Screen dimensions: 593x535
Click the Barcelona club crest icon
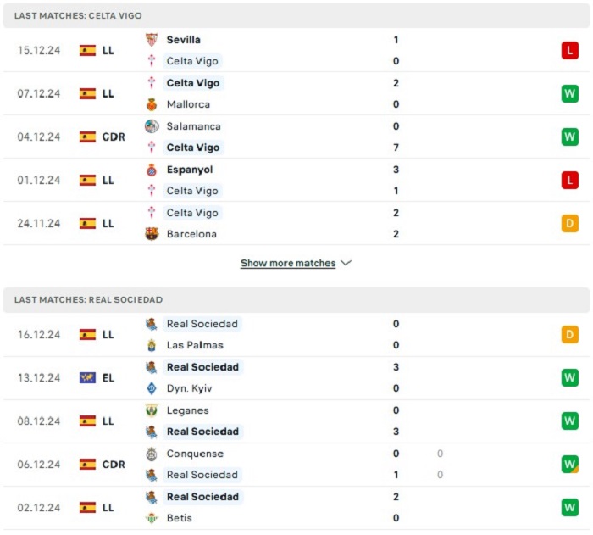[x=152, y=234]
